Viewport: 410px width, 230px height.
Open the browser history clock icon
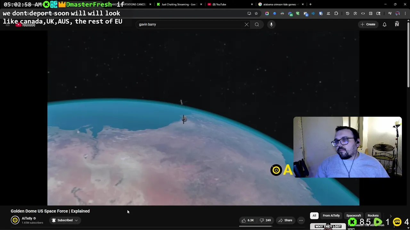tap(348, 13)
